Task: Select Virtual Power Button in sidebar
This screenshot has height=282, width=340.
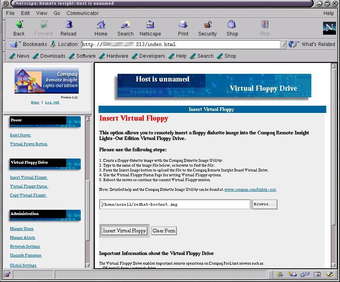Action: coord(28,144)
